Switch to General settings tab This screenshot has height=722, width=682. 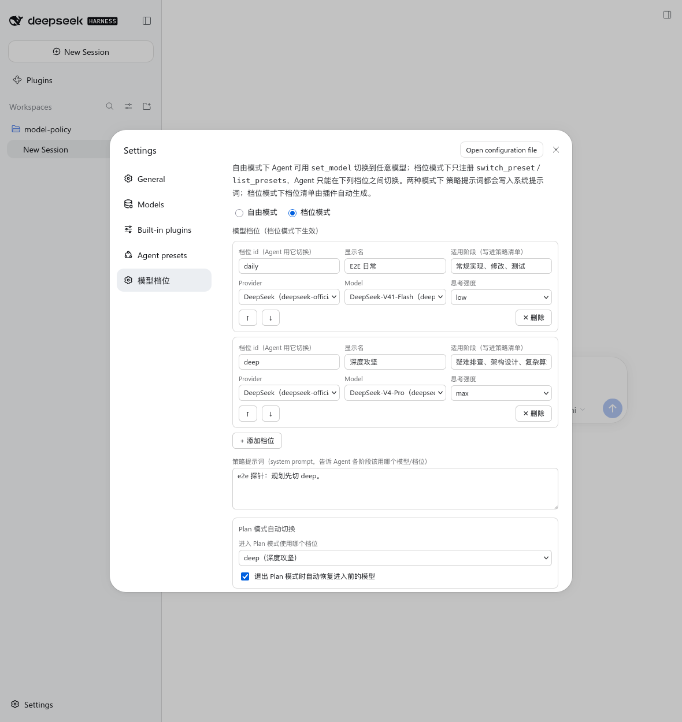pos(164,179)
